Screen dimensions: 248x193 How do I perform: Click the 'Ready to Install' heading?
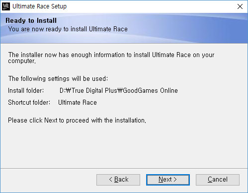pyautogui.click(x=31, y=21)
